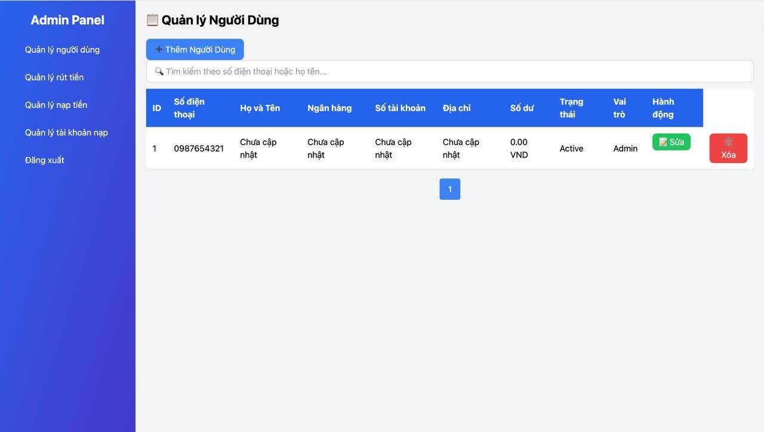Sort by the Số điện thoại column header
Screen dimensions: 764x432
point(189,108)
